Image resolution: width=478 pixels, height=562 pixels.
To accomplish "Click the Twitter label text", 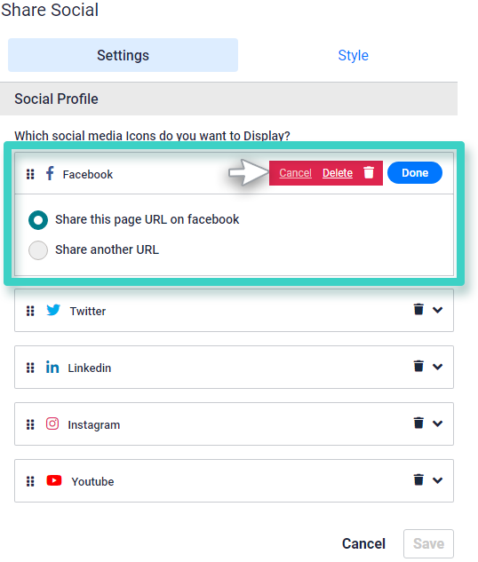I will (88, 311).
